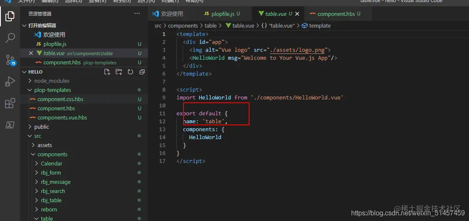Click template symbol in the breadcrumb
Screen dimensions: 469x221
(316, 26)
